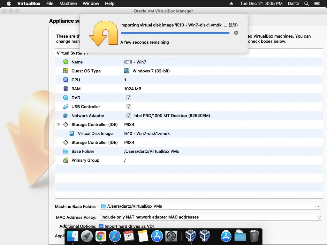Image resolution: width=327 pixels, height=245 pixels.
Task: Open Trash from the Dock
Action: click(254, 236)
